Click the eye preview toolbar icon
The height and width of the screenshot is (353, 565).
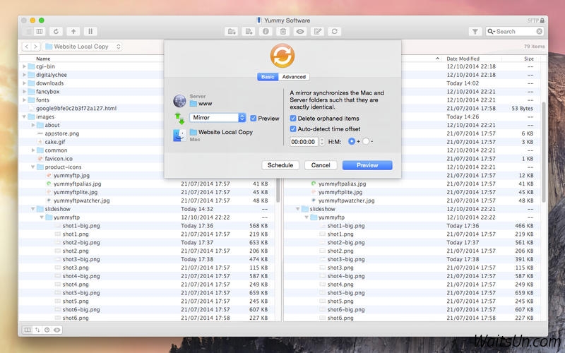[x=300, y=32]
